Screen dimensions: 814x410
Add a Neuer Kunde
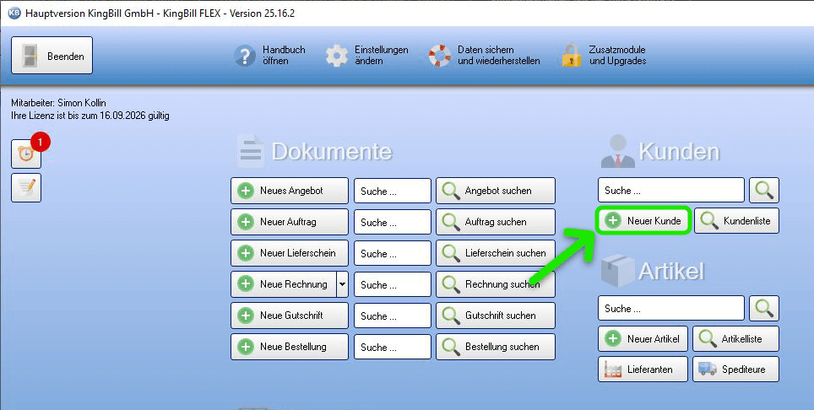click(643, 221)
